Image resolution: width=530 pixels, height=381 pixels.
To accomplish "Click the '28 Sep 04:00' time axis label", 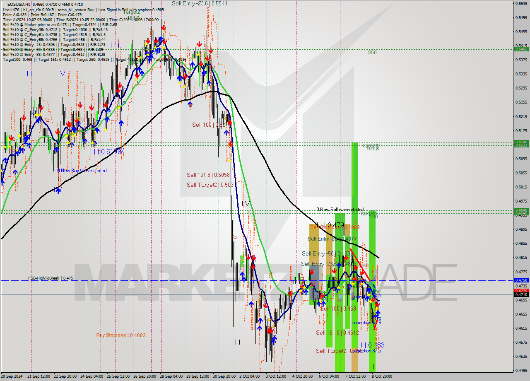I will pyautogui.click(x=171, y=376).
